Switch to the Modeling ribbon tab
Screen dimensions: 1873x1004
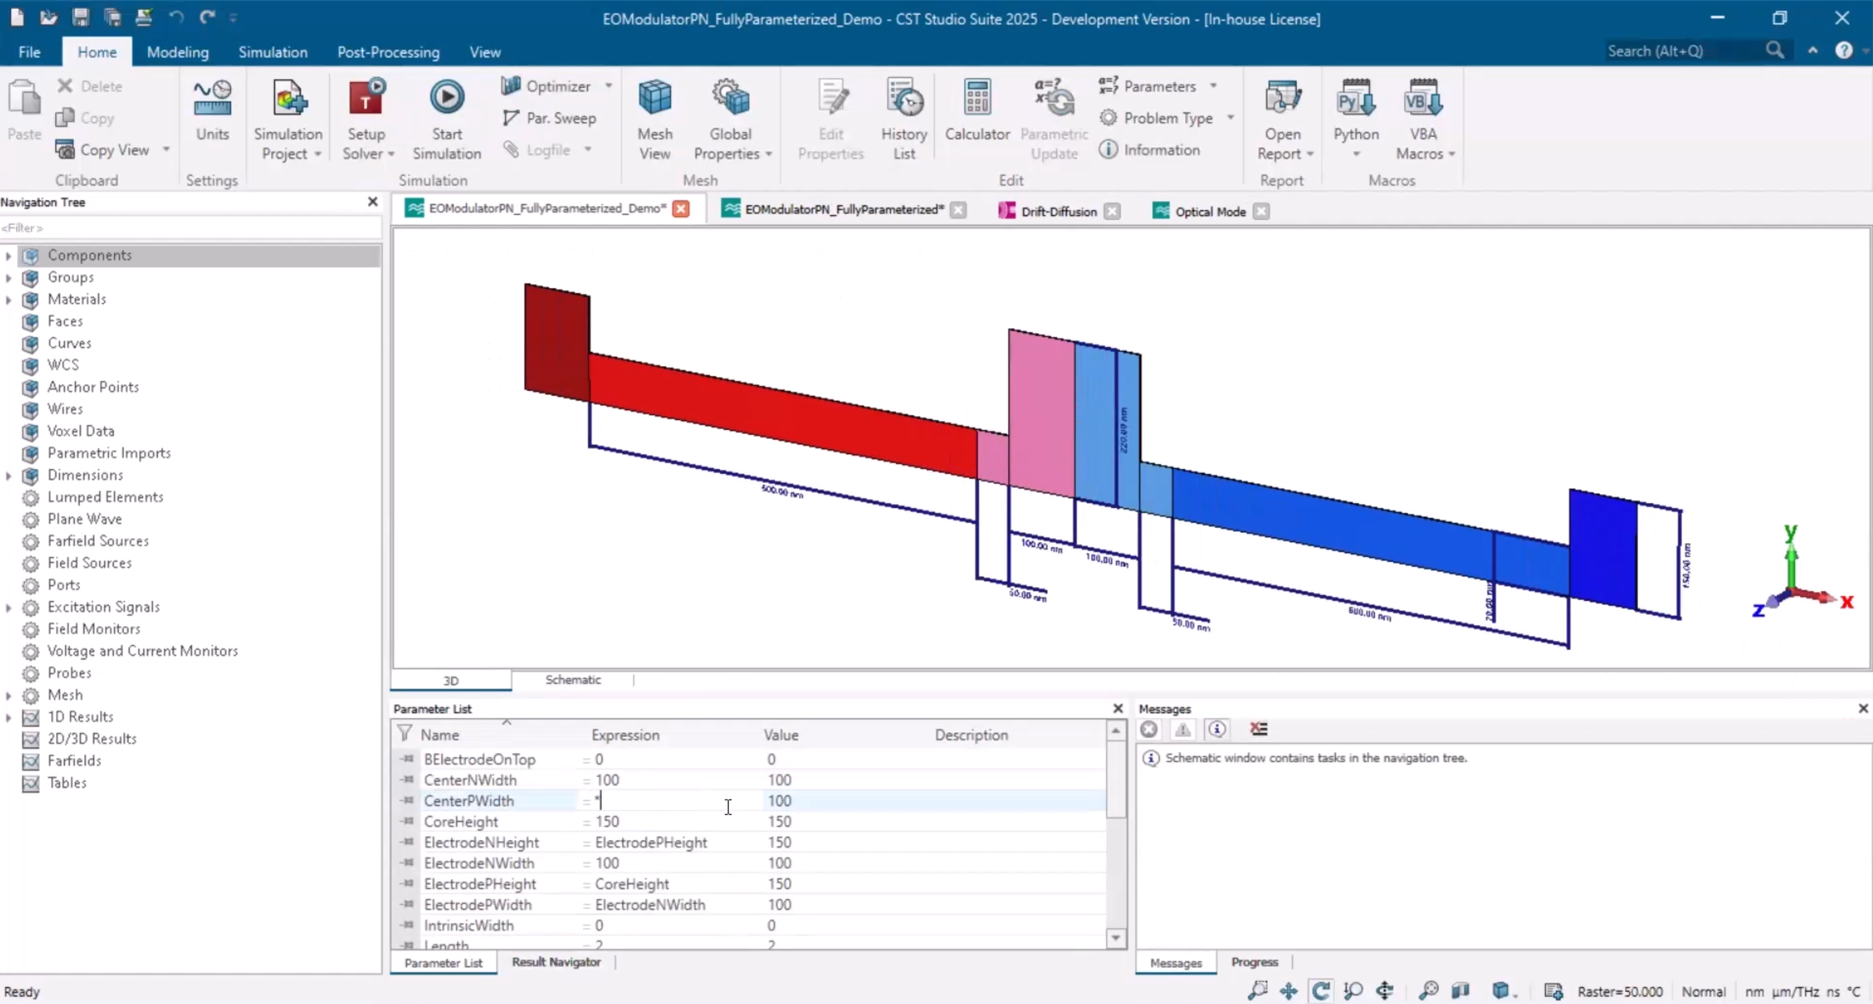177,52
